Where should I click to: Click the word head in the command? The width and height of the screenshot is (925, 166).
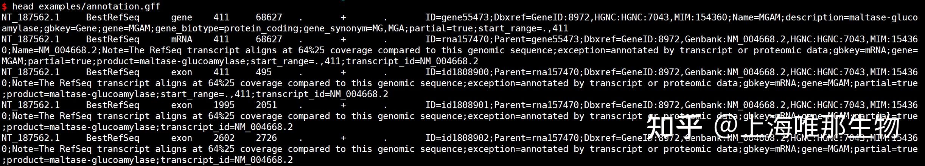click(x=23, y=6)
